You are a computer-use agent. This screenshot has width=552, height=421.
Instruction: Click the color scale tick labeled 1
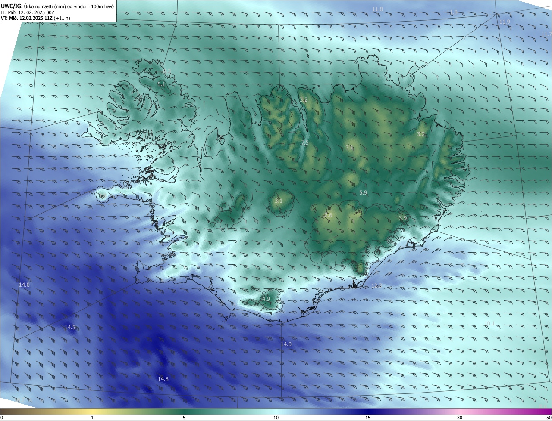click(x=92, y=418)
